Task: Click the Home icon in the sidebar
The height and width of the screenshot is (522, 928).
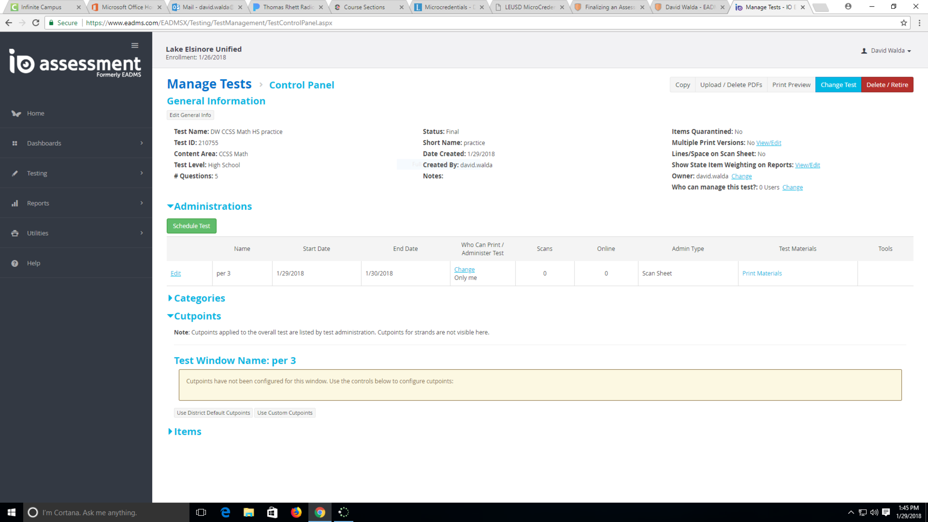Action: (16, 113)
